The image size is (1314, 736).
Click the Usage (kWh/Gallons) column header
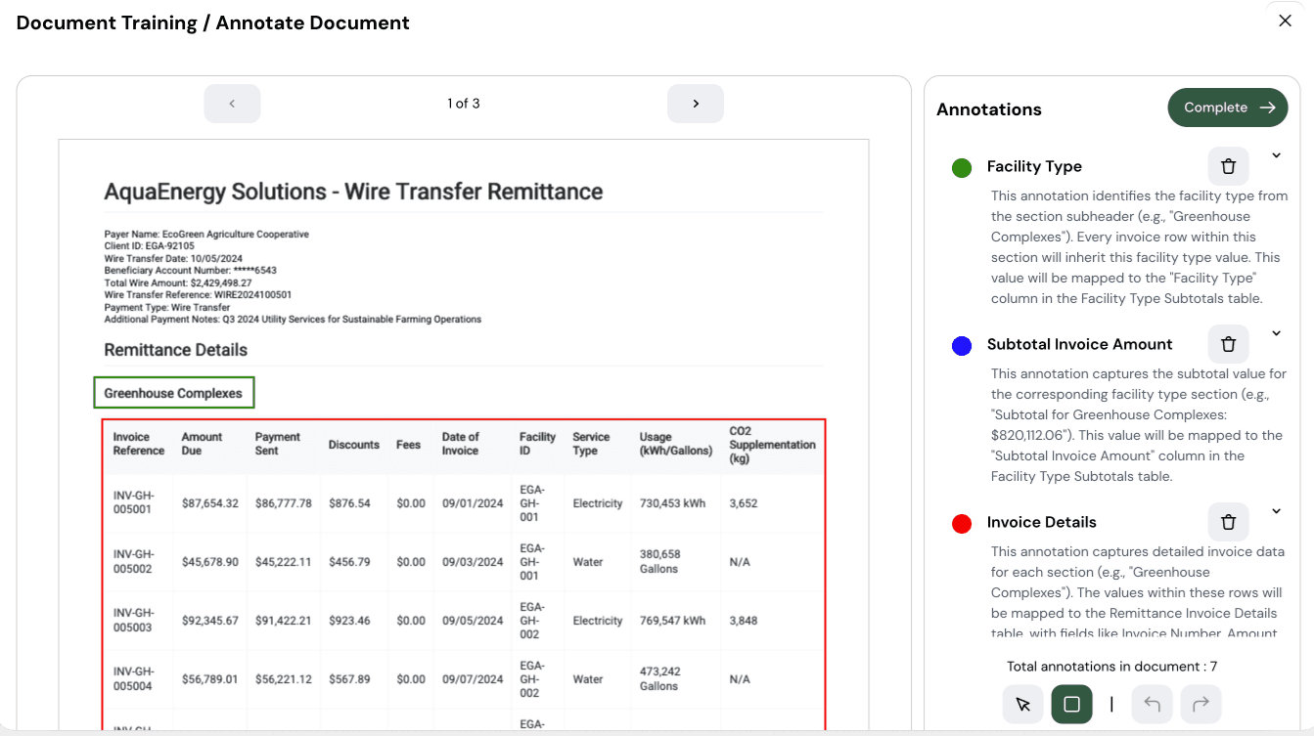click(676, 444)
